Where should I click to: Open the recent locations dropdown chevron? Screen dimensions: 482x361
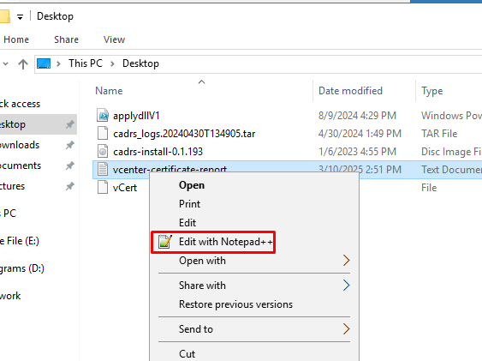pyautogui.click(x=6, y=64)
